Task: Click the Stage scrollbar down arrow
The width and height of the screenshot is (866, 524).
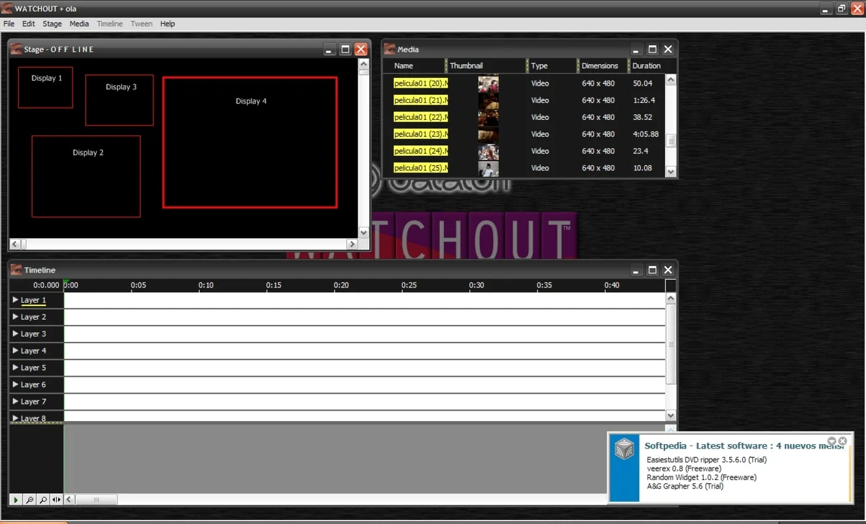Action: (x=364, y=233)
